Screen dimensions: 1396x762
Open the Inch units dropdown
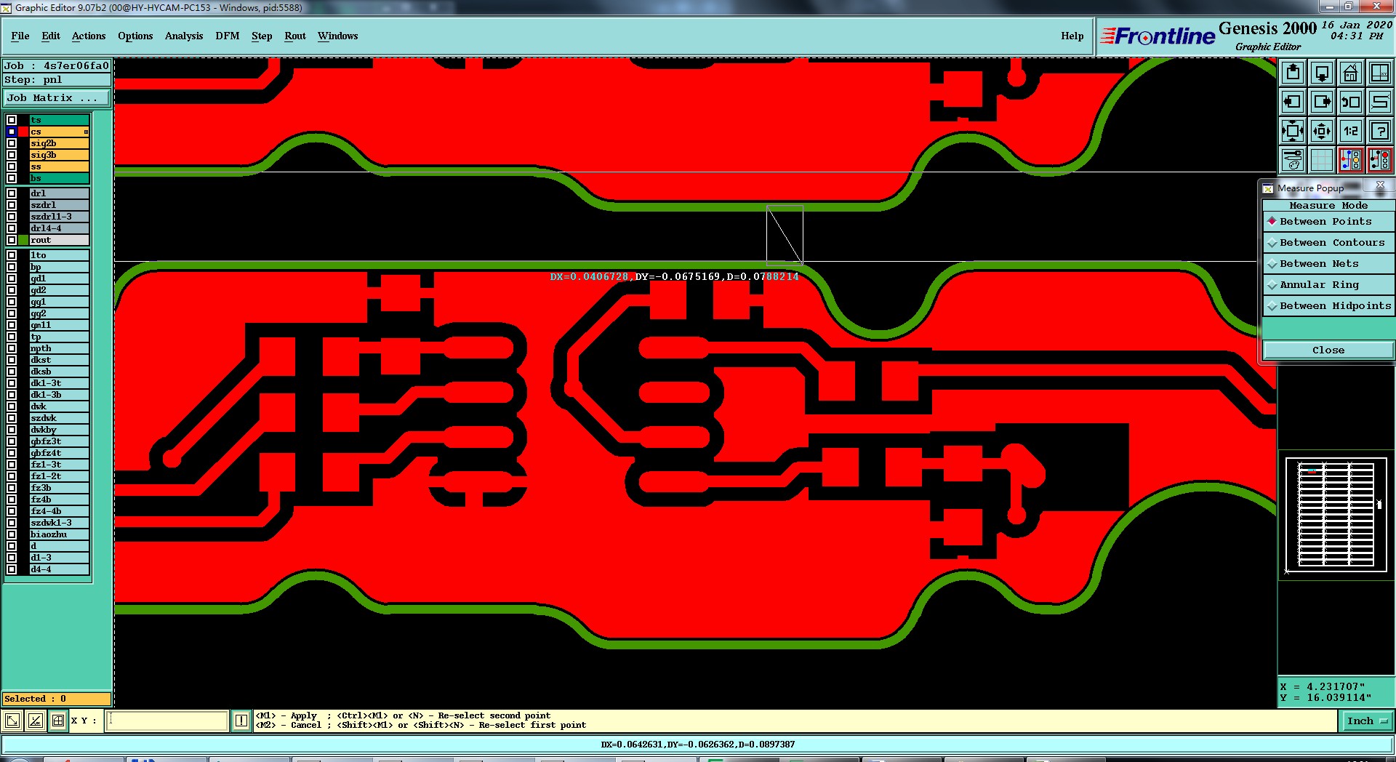point(1366,721)
